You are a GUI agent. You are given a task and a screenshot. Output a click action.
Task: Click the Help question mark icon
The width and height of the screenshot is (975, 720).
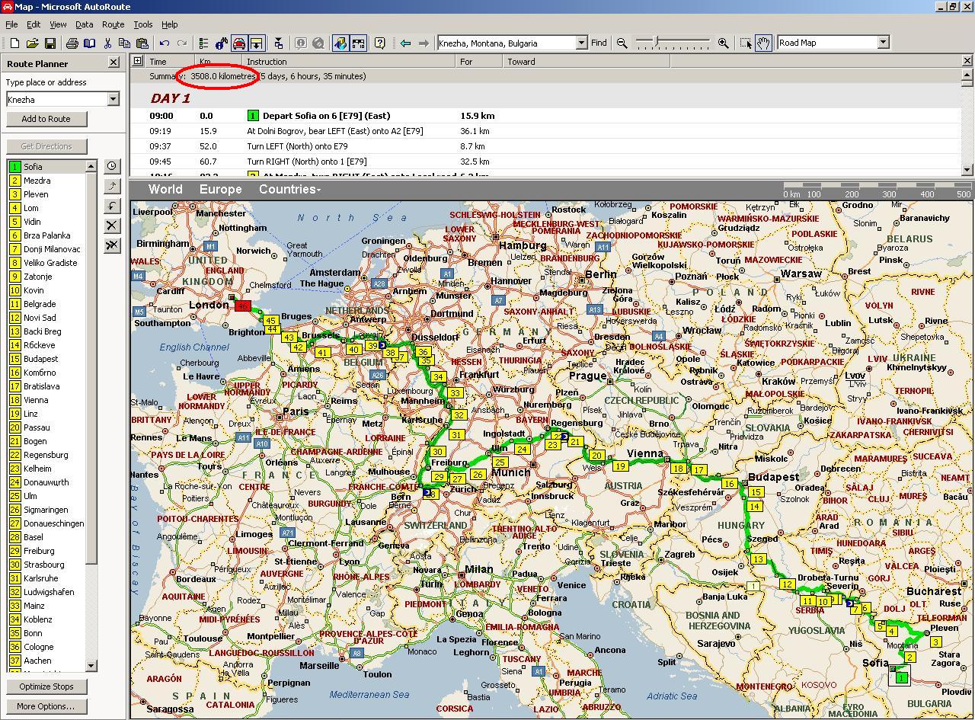(379, 43)
